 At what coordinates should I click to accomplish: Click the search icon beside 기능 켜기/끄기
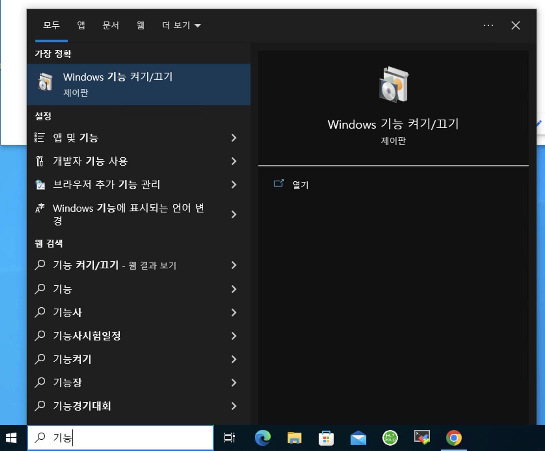click(40, 265)
